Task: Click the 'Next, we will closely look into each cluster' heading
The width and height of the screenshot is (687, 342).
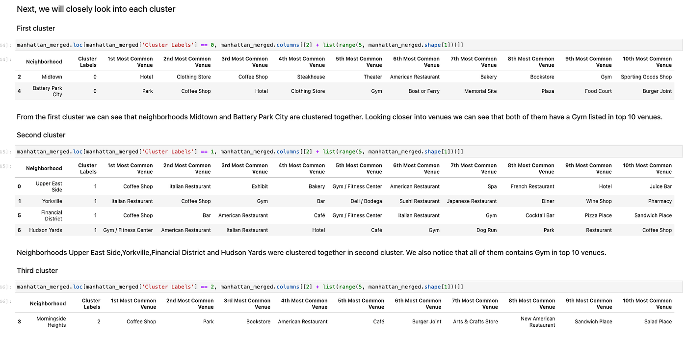Action: 96,9
